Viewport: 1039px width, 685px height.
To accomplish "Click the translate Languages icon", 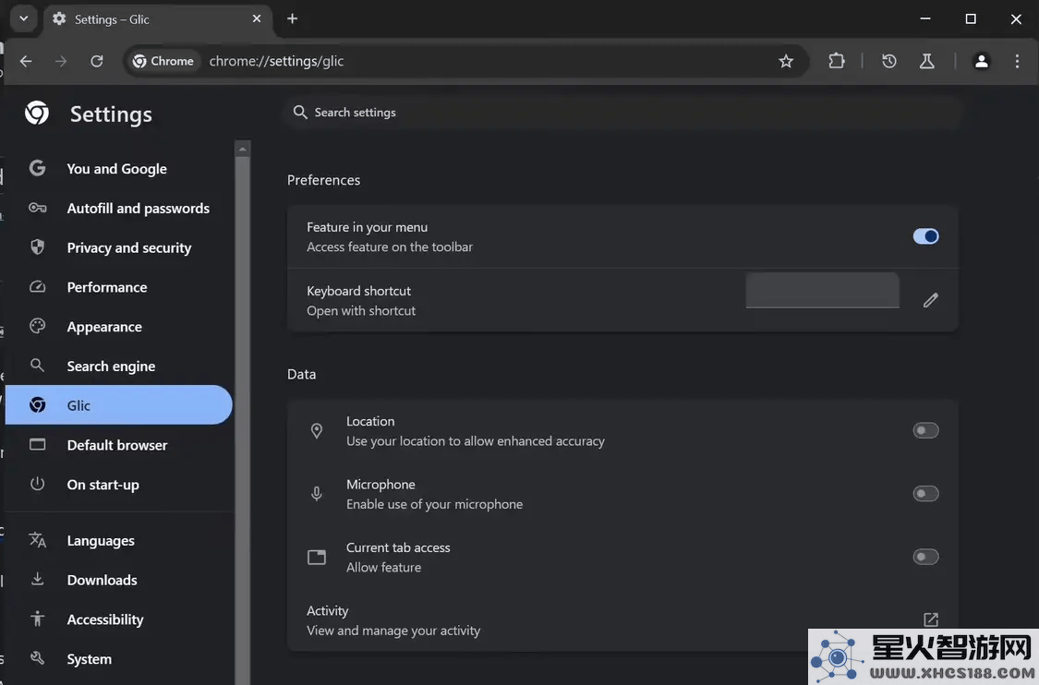I will click(38, 540).
